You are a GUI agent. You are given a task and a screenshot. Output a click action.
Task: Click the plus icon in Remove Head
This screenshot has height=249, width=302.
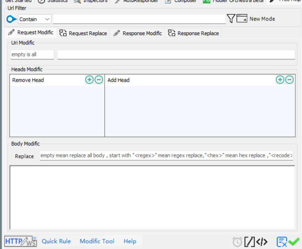point(89,80)
